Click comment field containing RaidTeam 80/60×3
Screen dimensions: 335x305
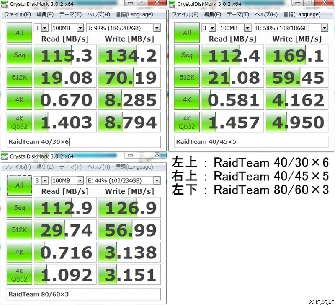tap(84, 294)
